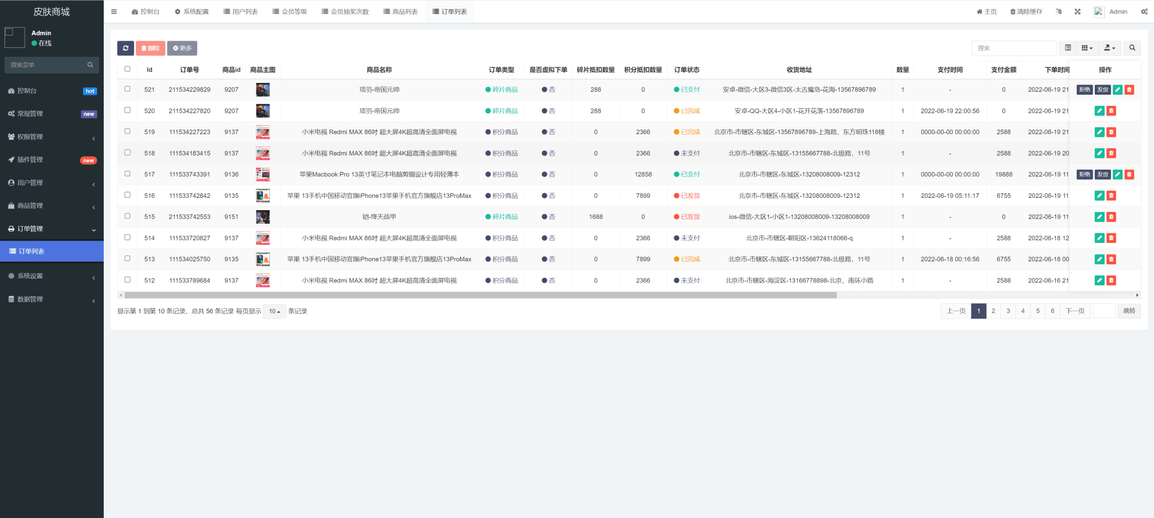Check the checkbox for order 515

pos(127,216)
